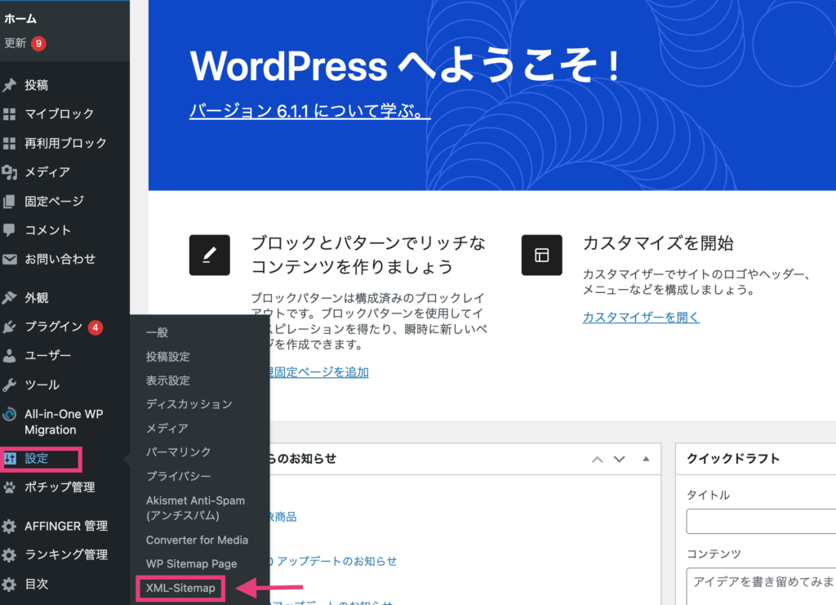Click the コンテンツ textarea in クイックドラフト
Screen dimensions: 836x605
click(x=761, y=586)
